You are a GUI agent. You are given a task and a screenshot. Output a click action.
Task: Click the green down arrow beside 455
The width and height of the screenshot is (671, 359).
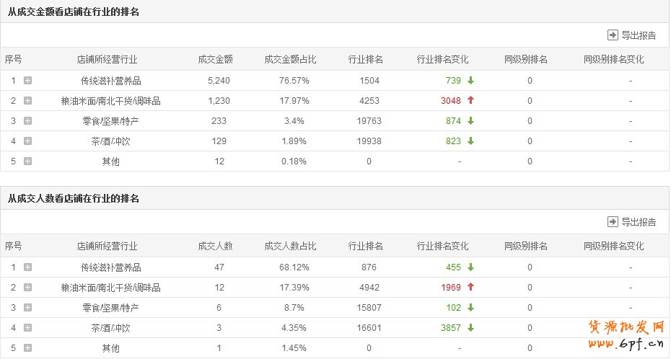(471, 267)
